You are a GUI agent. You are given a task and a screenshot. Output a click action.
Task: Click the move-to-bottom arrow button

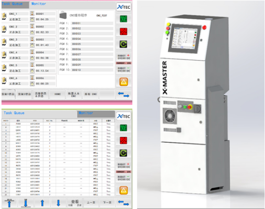coord(26,203)
